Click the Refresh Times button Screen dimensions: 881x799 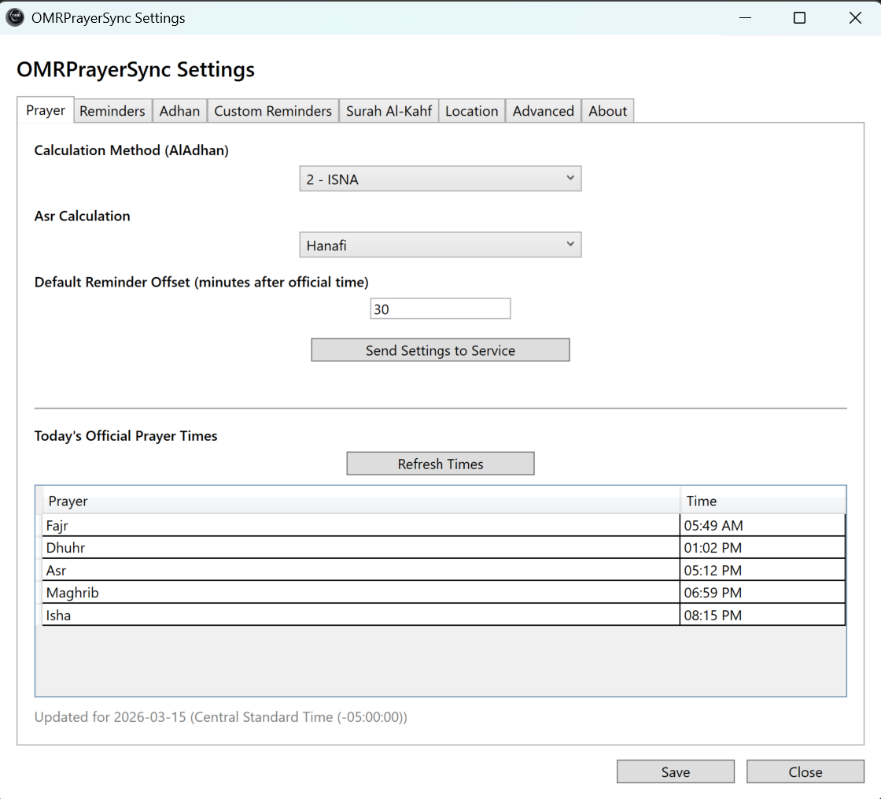coord(440,464)
